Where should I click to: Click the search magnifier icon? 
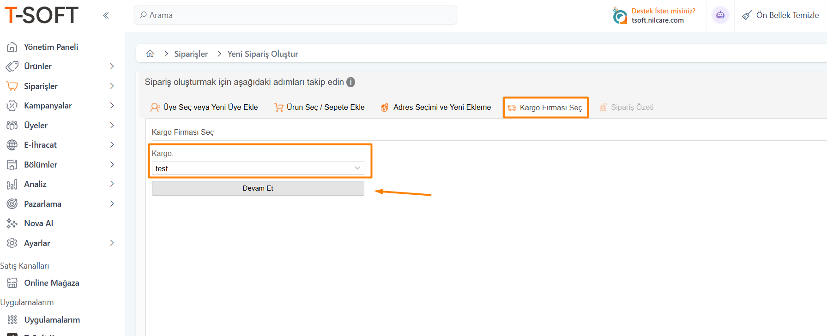[143, 15]
